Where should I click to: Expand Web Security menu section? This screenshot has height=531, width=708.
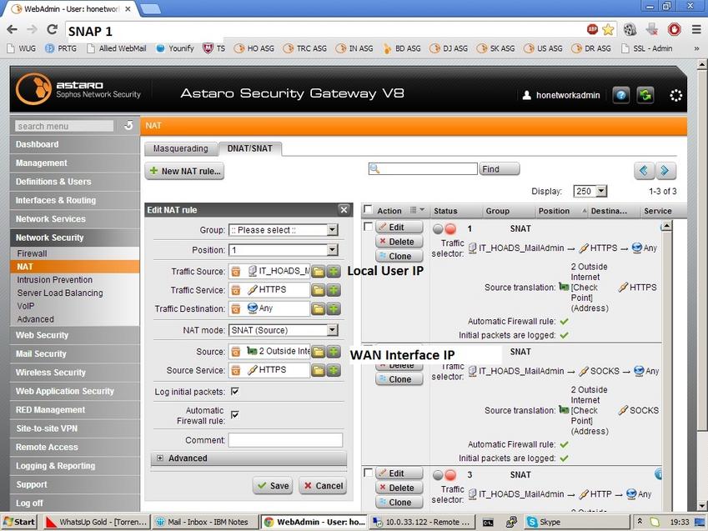(x=74, y=335)
